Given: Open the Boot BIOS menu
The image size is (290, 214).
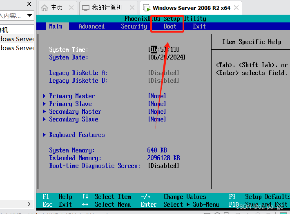Looking at the screenshot, I should pyautogui.click(x=170, y=26).
